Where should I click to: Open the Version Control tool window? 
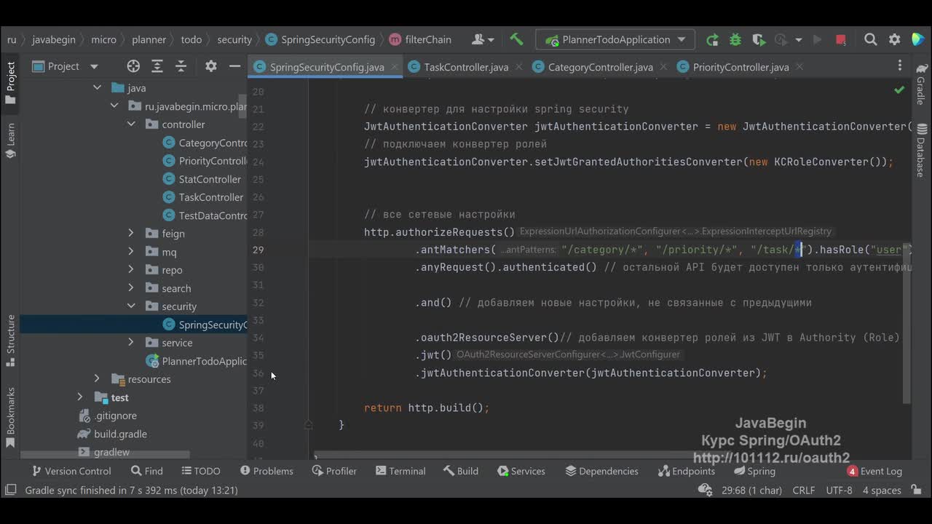71,471
